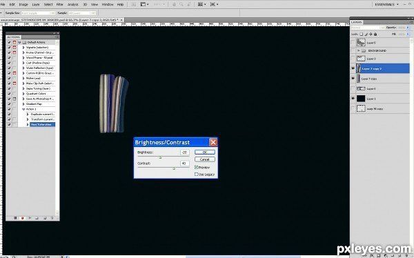Click the Contrast slider handle
Viewport: 414px width, 258px height.
tap(174, 168)
